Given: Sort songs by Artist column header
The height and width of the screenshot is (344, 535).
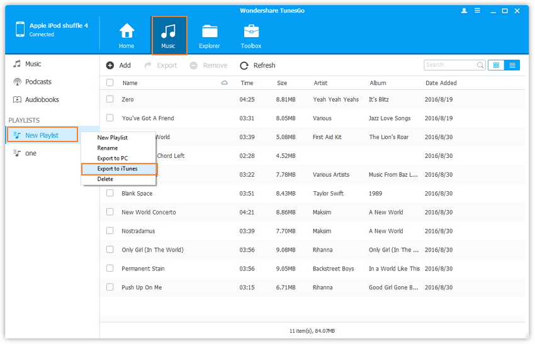Looking at the screenshot, I should pos(321,83).
